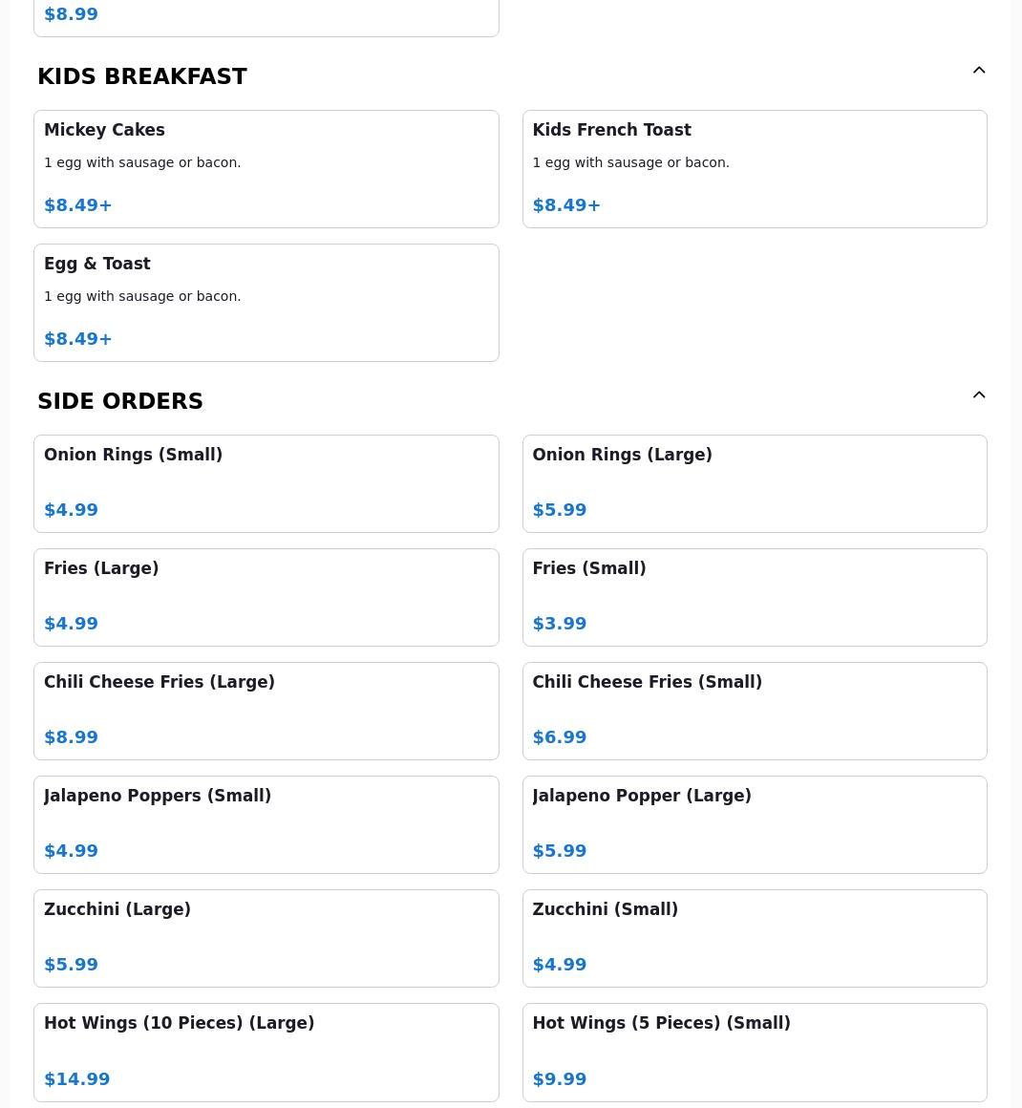This screenshot has width=1022, height=1108.
Task: Pick the Fries (Small) item
Action: [x=754, y=597]
